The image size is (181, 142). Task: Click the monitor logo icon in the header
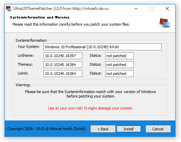pos(165,23)
